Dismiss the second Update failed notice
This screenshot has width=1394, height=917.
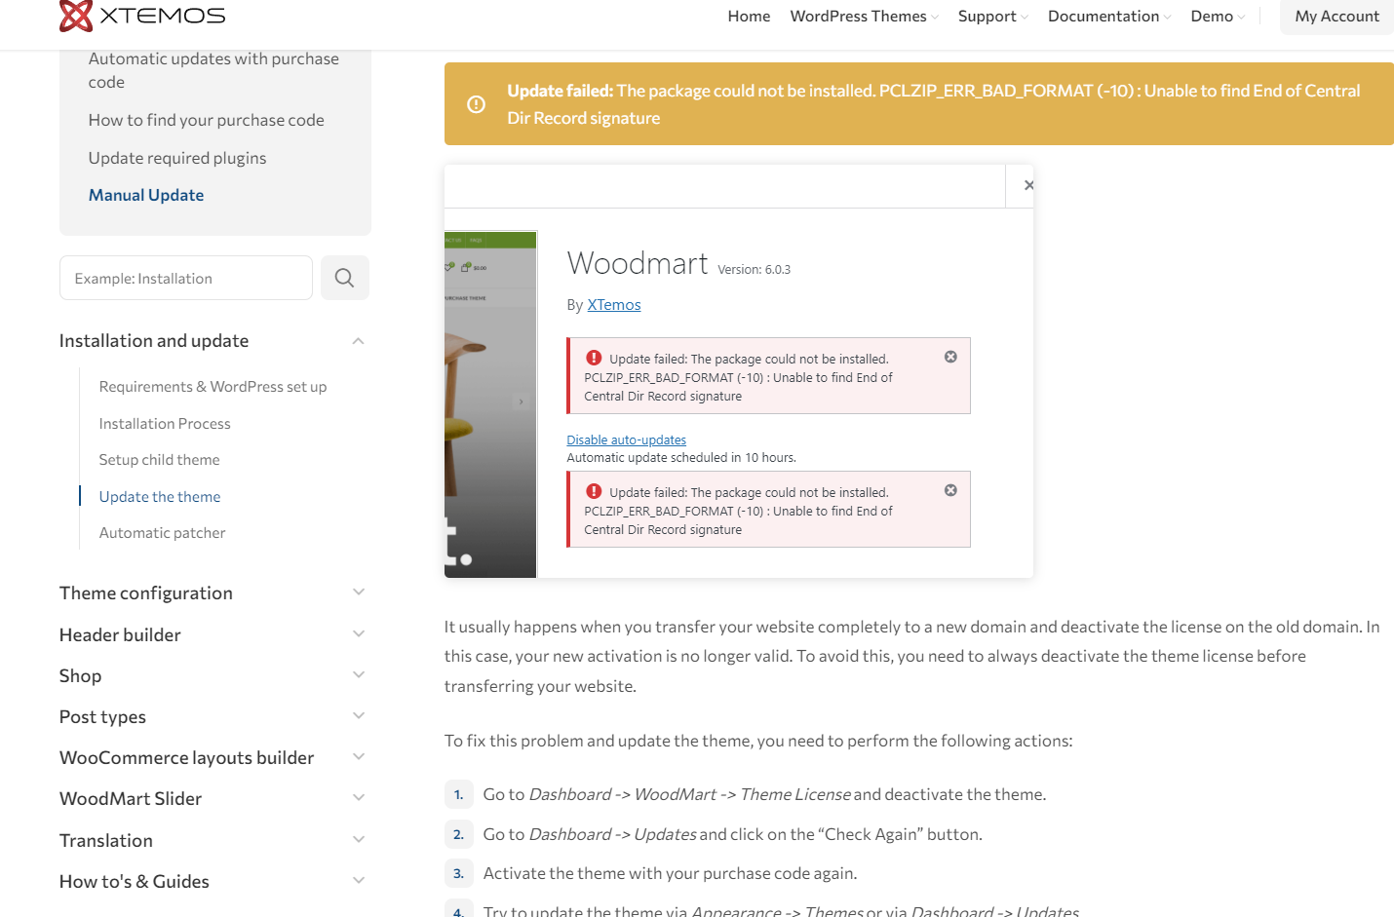click(950, 490)
